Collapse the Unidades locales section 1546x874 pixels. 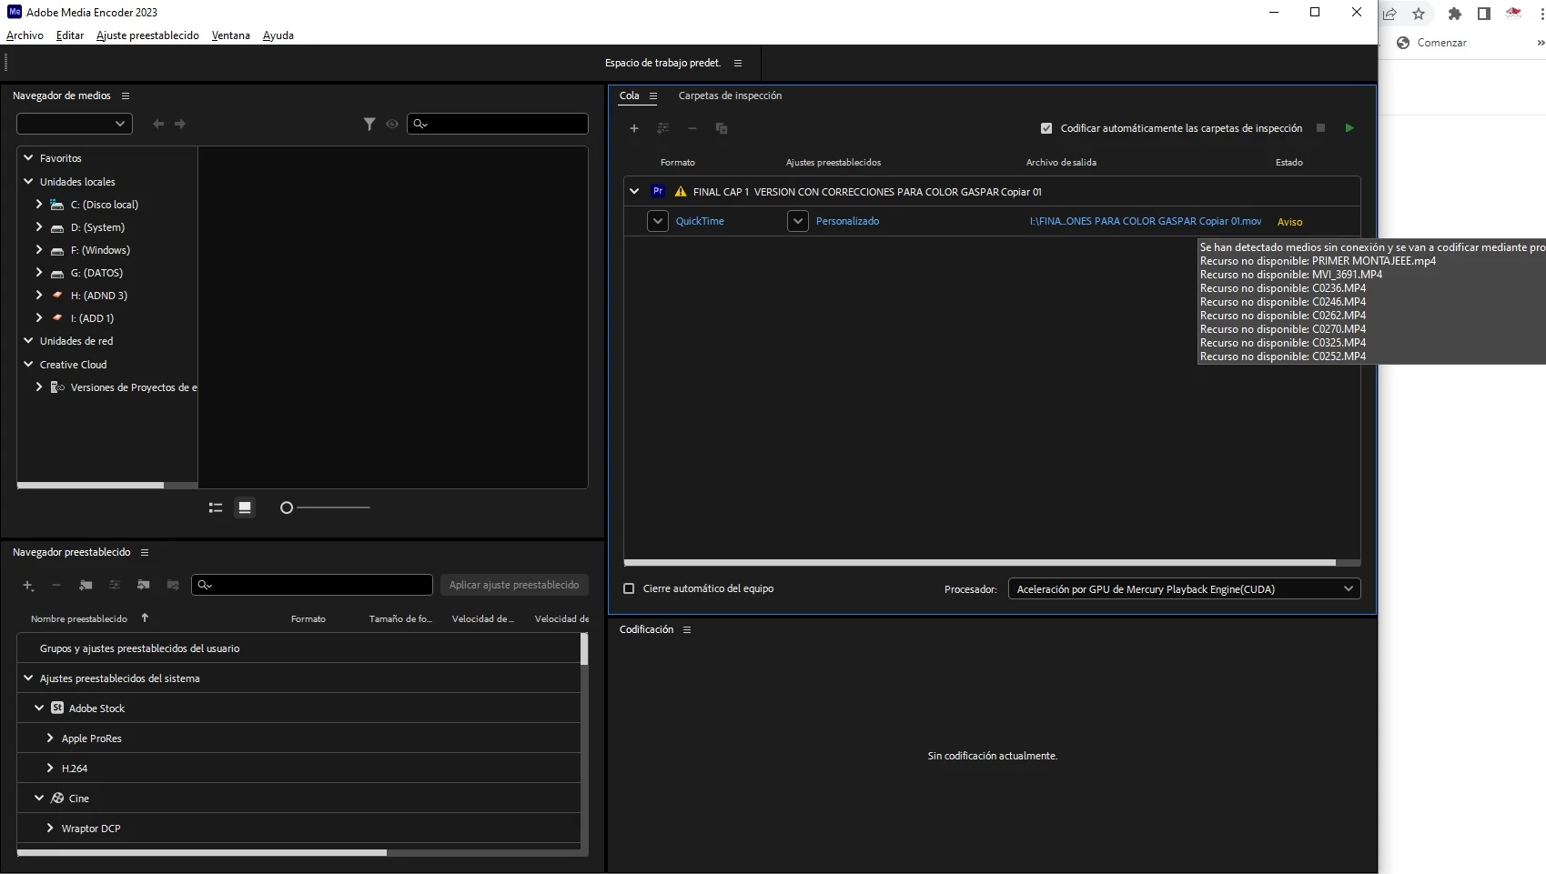pyautogui.click(x=28, y=182)
